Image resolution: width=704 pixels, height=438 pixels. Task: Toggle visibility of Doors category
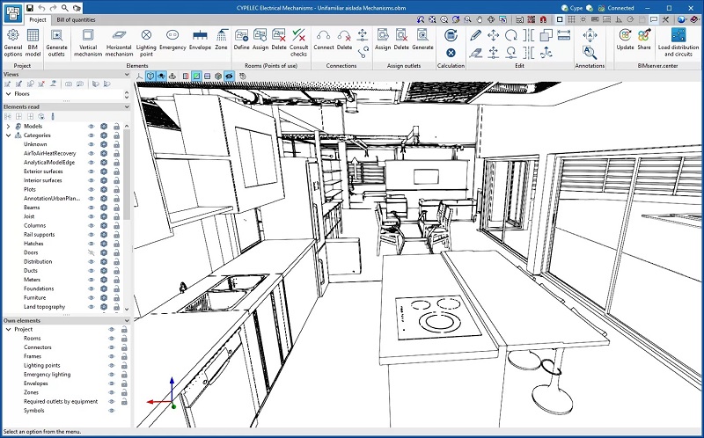pos(91,252)
